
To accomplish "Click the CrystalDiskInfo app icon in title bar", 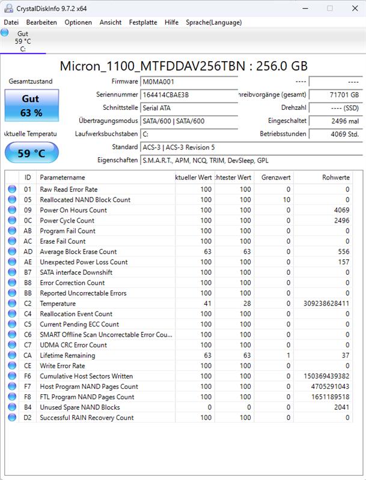I will (x=9, y=8).
